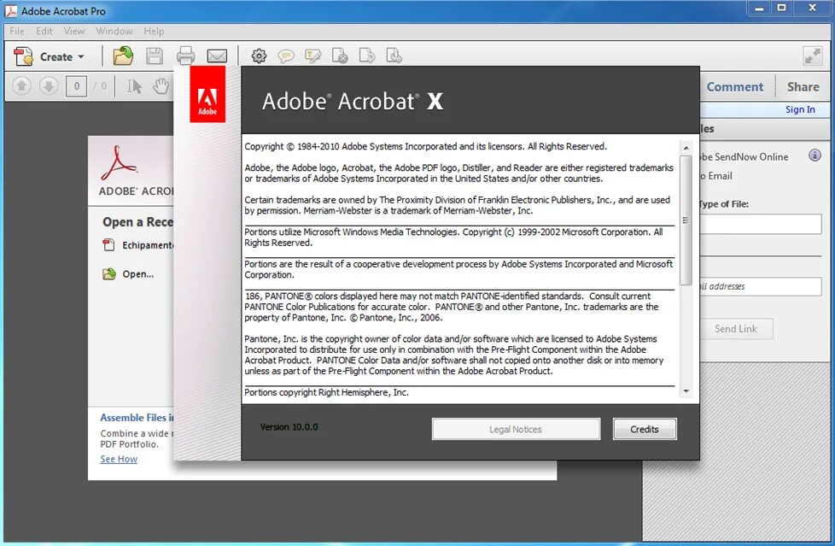Switch to the Comment pane tab
Viewport: 835px width, 546px height.
pos(735,87)
